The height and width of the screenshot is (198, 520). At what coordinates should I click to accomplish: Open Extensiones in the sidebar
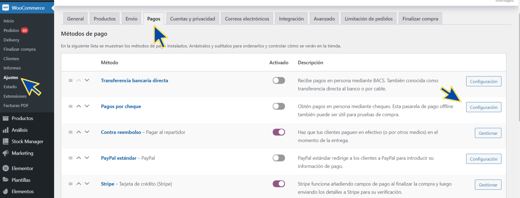point(15,96)
